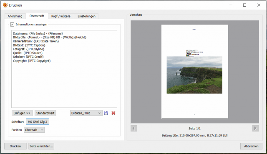Click the Einfügen >> button
Viewport: 267px width, 154px height.
coord(22,113)
